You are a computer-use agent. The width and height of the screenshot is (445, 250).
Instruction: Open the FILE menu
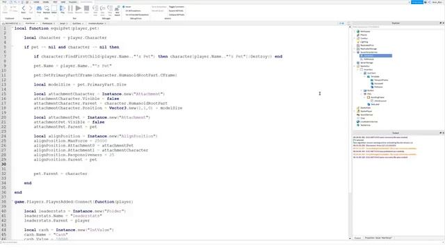[x=4, y=2]
